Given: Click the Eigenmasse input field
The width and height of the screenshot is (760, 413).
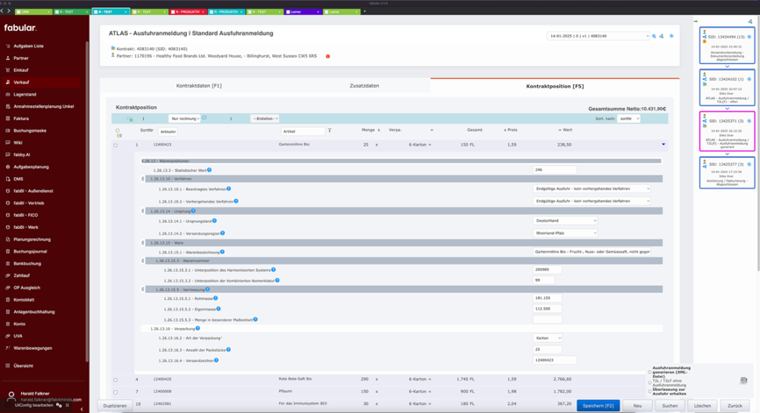Looking at the screenshot, I should coord(548,309).
